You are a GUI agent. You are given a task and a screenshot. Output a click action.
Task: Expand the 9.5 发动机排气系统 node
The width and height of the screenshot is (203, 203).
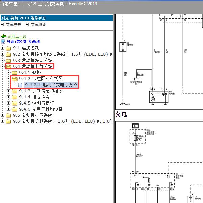pos(2,115)
